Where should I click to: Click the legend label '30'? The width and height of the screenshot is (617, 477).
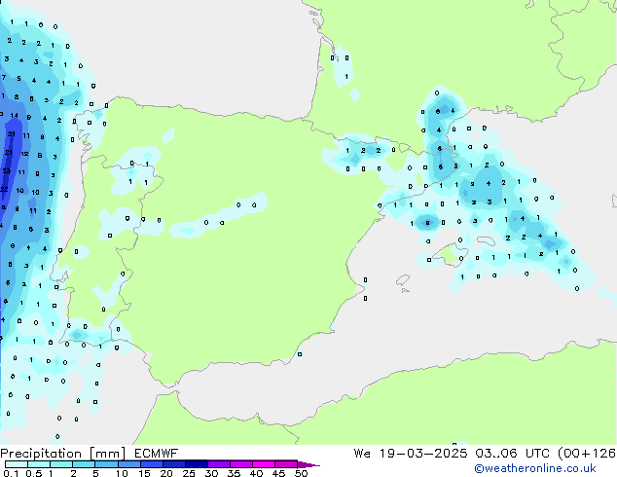pyautogui.click(x=211, y=473)
